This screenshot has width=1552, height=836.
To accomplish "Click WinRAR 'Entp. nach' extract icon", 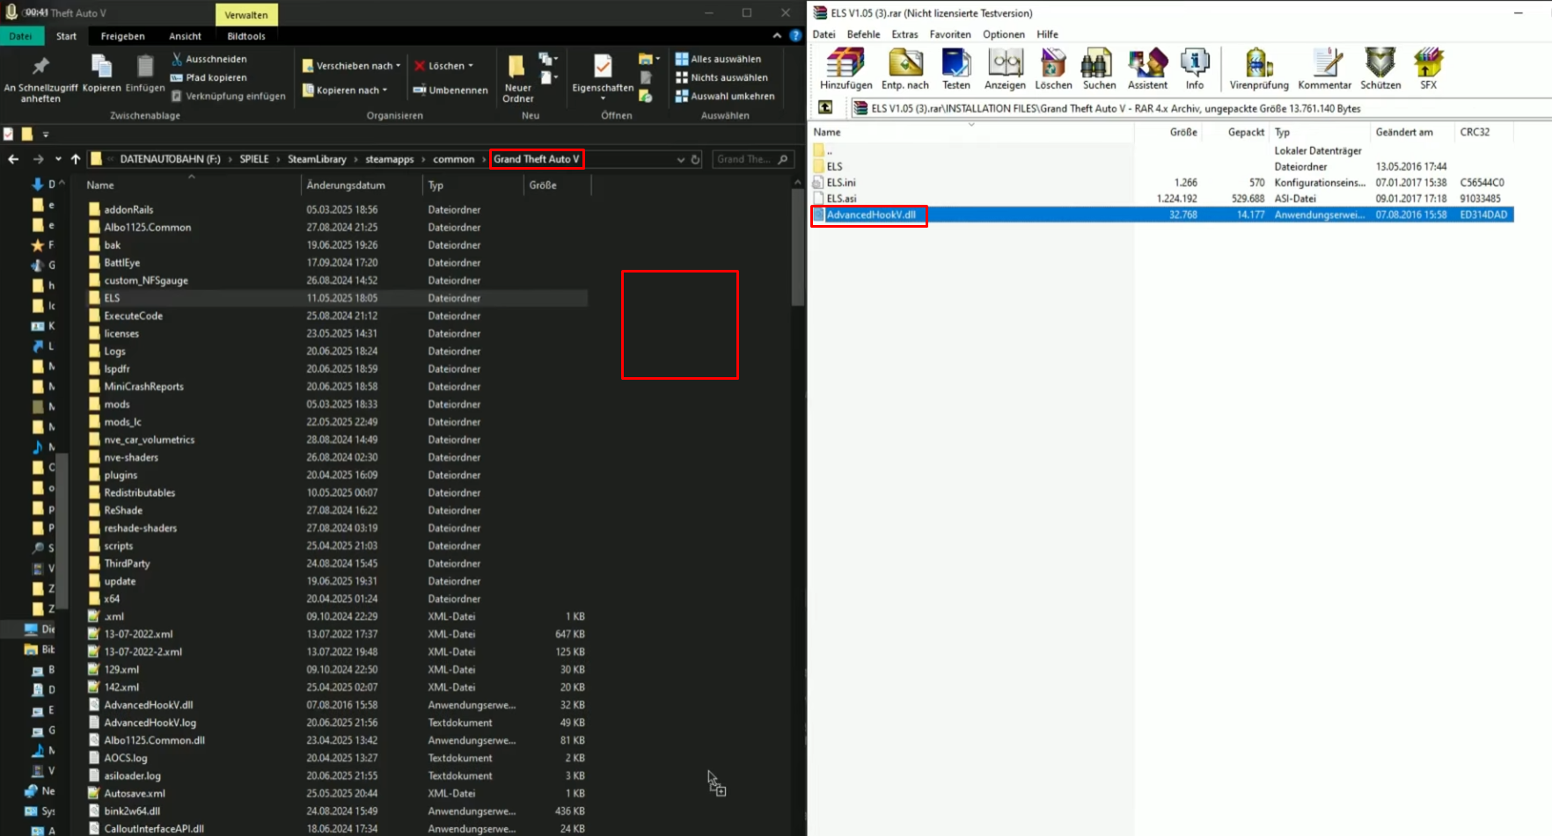I will (x=905, y=69).
